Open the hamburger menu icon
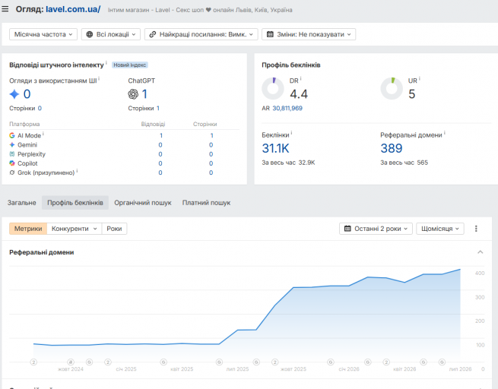498x389 pixels. pos(5,9)
